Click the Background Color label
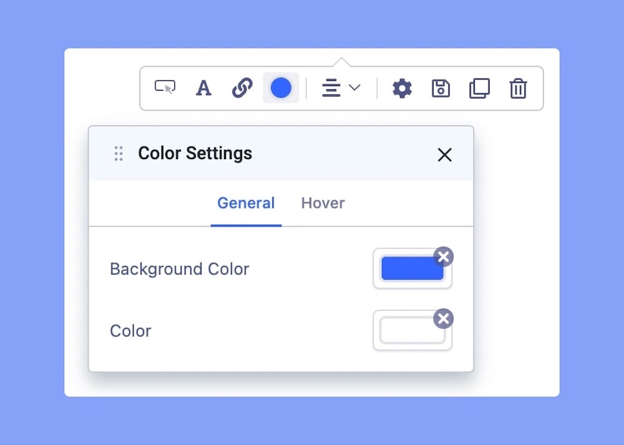The height and width of the screenshot is (445, 624). click(x=179, y=269)
